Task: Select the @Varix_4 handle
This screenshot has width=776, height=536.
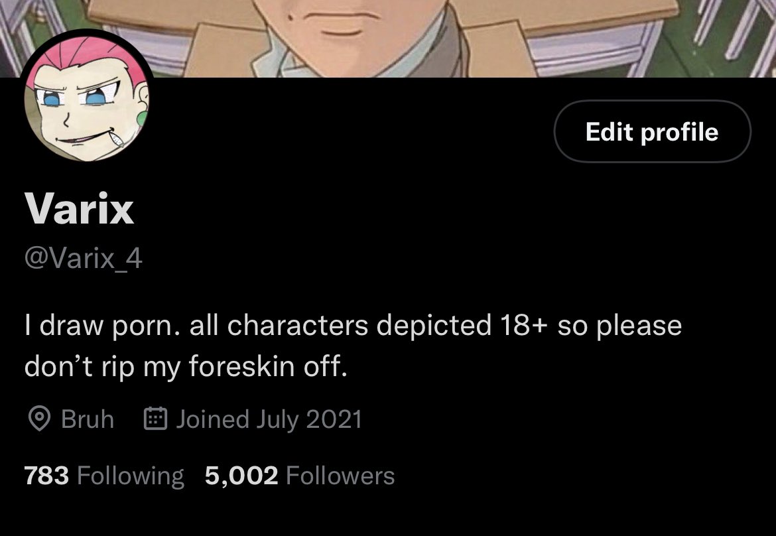Action: point(83,258)
